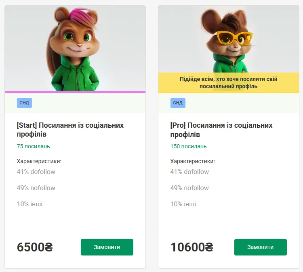Click the СНД tag on the Pro card
Viewport: 303px width, 272px height.
coord(178,103)
